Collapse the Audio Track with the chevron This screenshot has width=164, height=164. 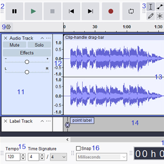[42, 38]
